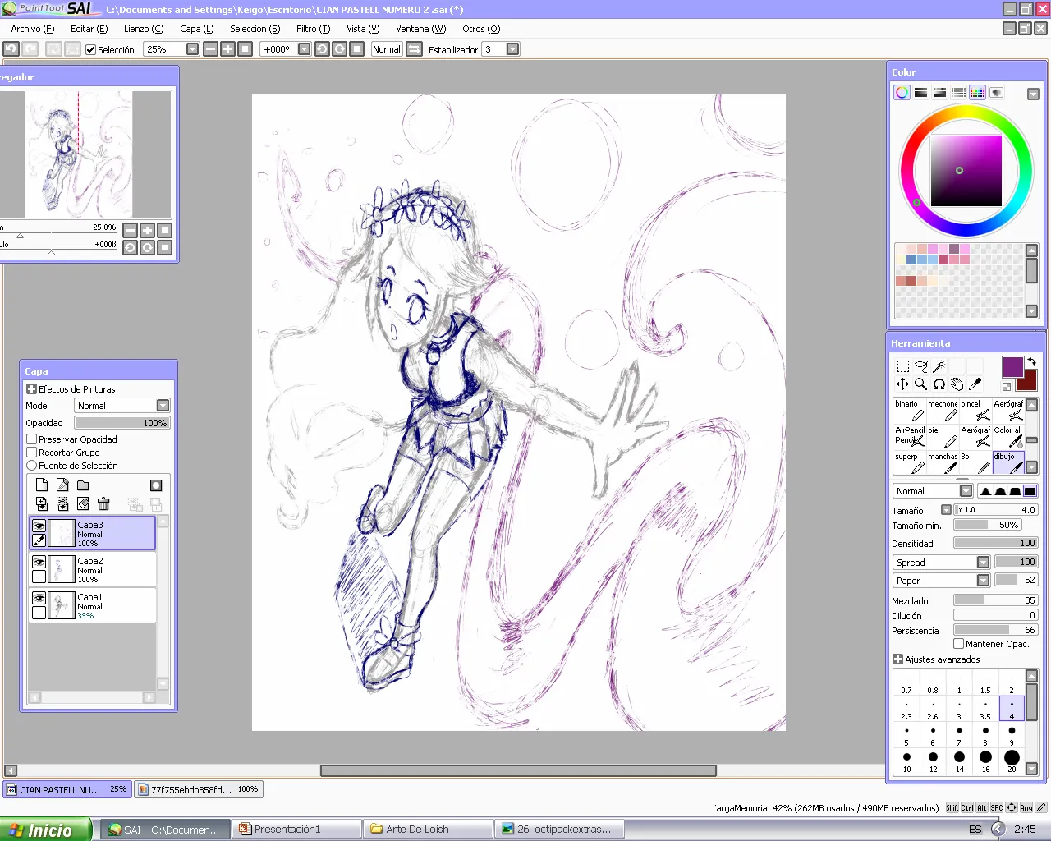The height and width of the screenshot is (841, 1051).
Task: Expand Efectos de Pinturas section
Action: point(32,389)
